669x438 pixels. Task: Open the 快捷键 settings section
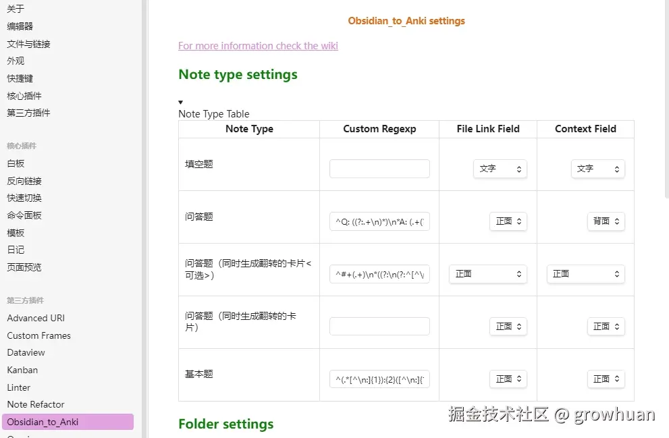tap(20, 78)
